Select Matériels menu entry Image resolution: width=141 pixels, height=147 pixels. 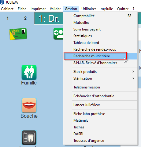(x=100, y=120)
